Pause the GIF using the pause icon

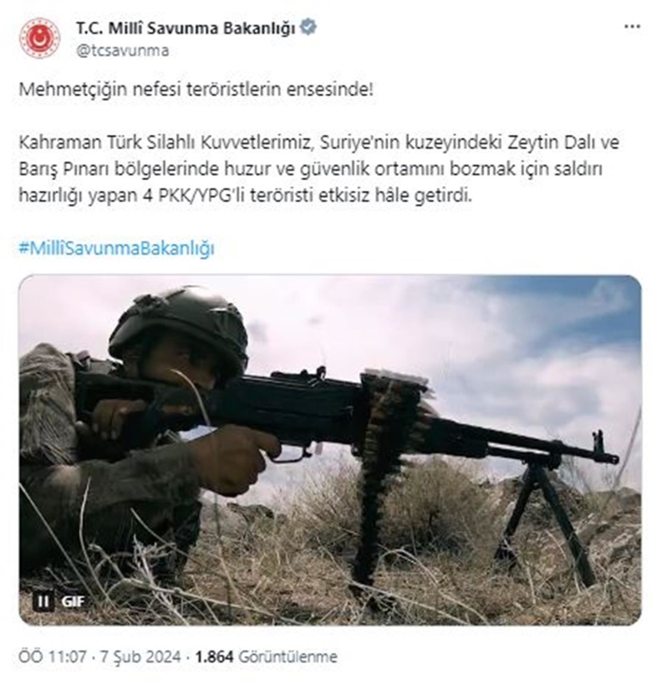(43, 602)
